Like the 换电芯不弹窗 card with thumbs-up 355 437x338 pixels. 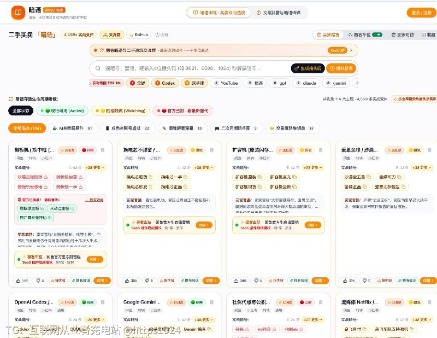coord(131,281)
